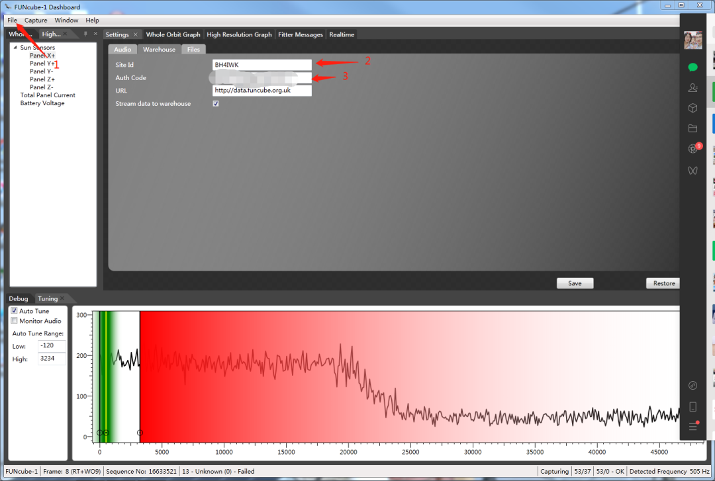This screenshot has width=715, height=481.
Task: Select Total Panel Current tree item
Action: click(x=48, y=95)
